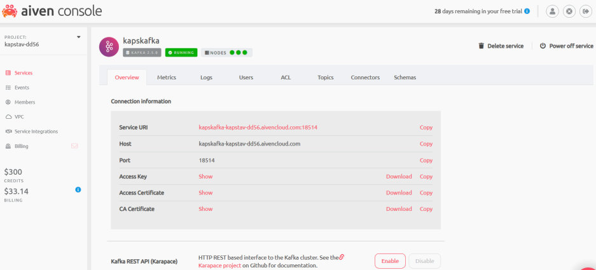Copy the Access Certificate
The width and height of the screenshot is (596, 270).
pos(426,193)
